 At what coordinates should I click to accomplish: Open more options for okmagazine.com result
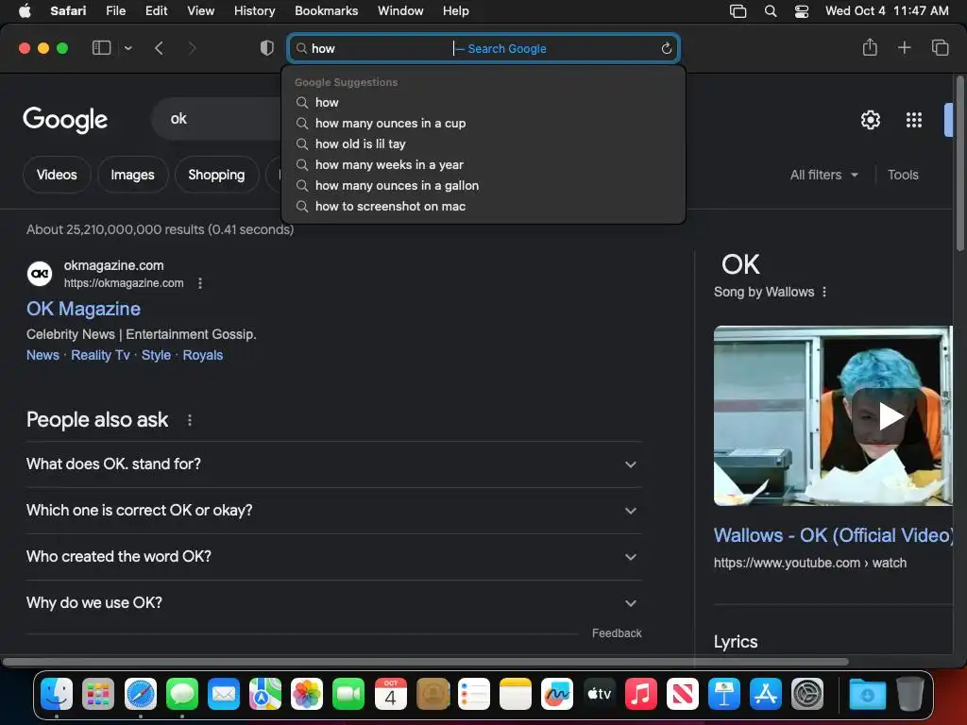[200, 283]
